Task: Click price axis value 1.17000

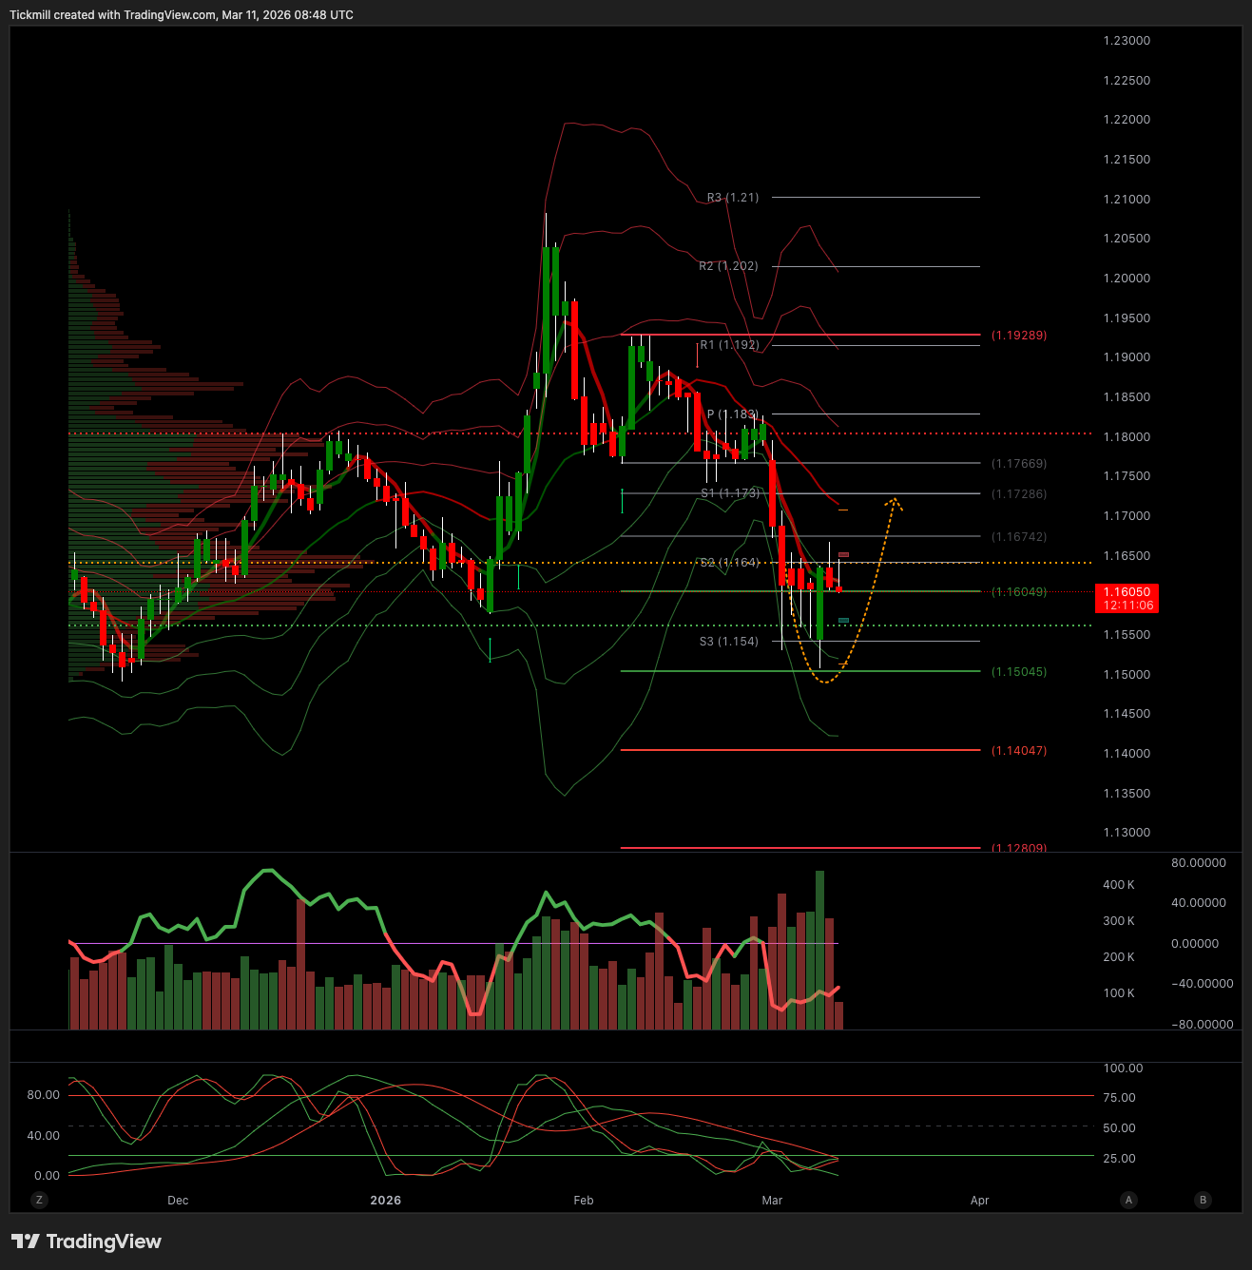Action: pyautogui.click(x=1127, y=516)
